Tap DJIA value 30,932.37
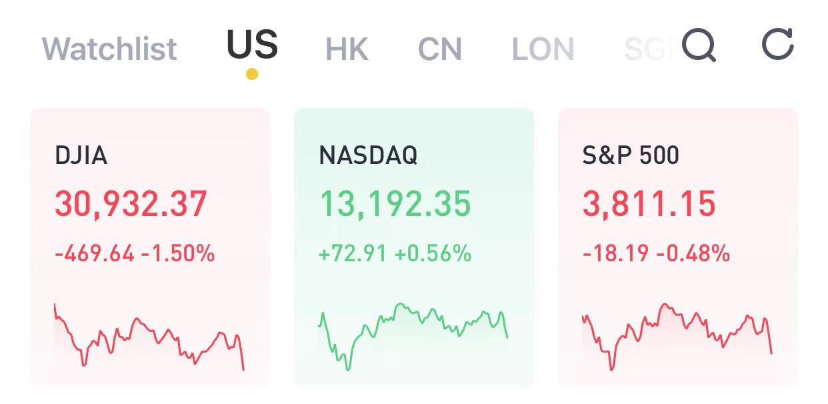The image size is (828, 404). click(131, 204)
